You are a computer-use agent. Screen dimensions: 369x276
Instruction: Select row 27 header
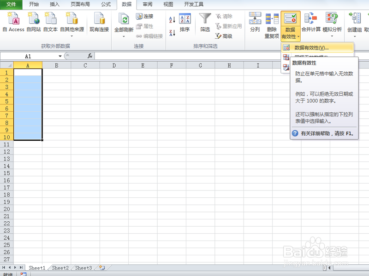click(x=7, y=259)
